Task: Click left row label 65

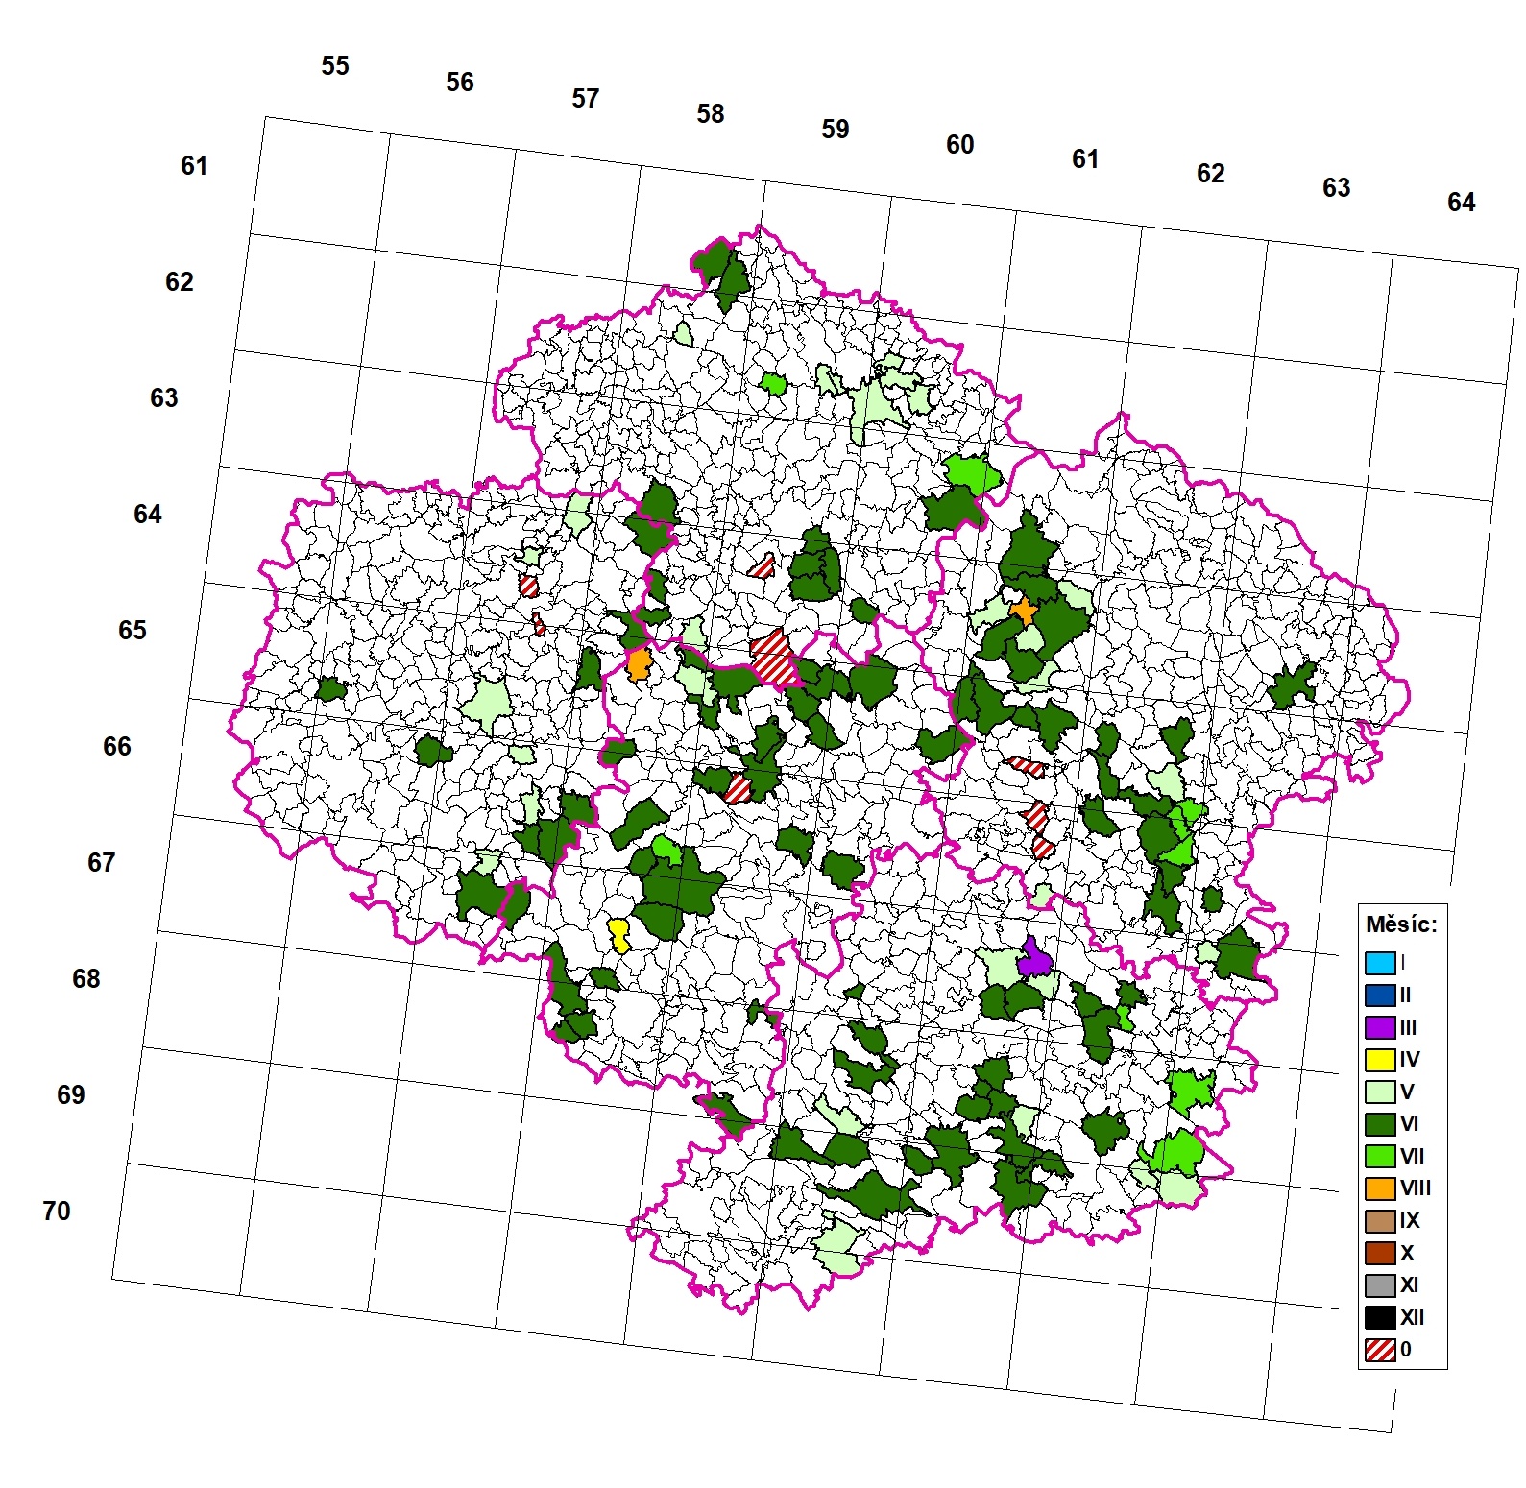Action: click(x=133, y=631)
